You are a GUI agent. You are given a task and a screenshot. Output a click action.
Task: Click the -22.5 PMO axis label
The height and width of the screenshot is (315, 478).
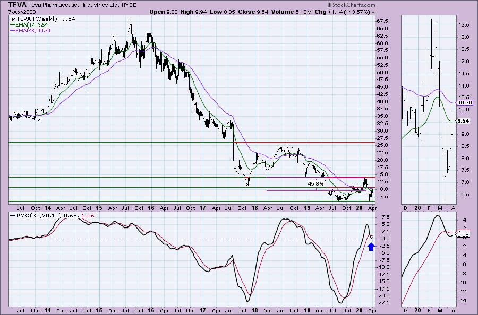click(x=382, y=302)
